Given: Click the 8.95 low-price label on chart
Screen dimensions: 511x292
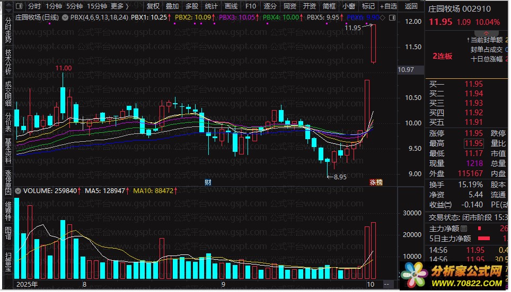Looking at the screenshot, I should click(340, 177).
